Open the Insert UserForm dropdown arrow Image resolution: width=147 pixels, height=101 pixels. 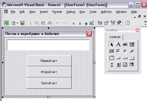(x=18, y=23)
